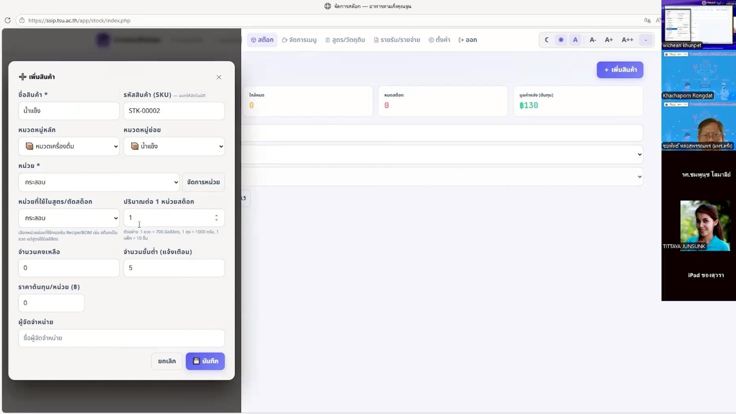Close the เพิ่มสินค้า dialog with X

coord(219,77)
